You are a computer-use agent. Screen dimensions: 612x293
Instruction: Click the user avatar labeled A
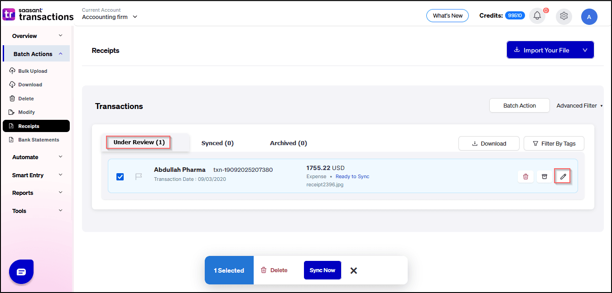click(589, 17)
